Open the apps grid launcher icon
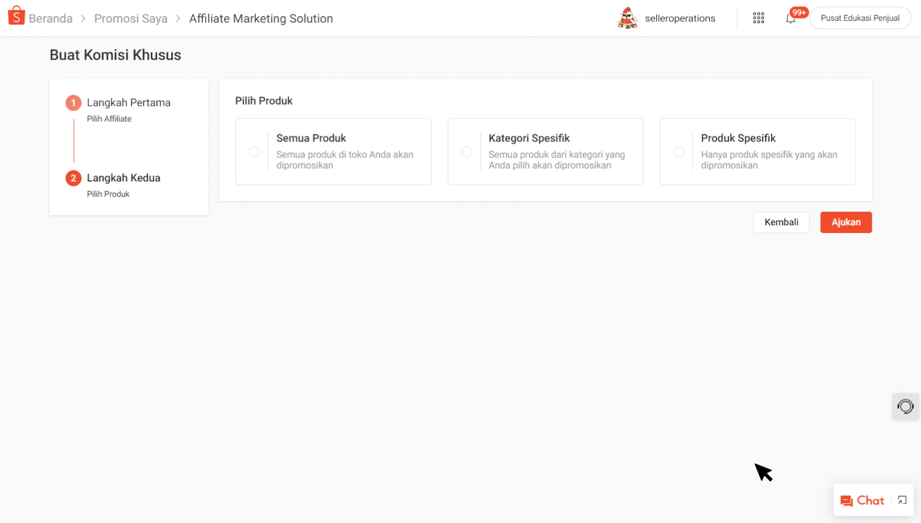The image size is (921, 523). [x=759, y=18]
